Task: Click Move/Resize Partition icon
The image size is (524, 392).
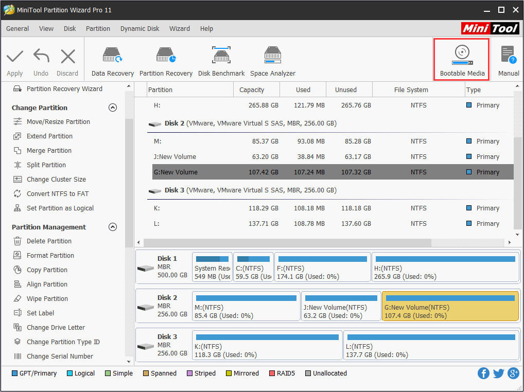Action: pos(18,121)
